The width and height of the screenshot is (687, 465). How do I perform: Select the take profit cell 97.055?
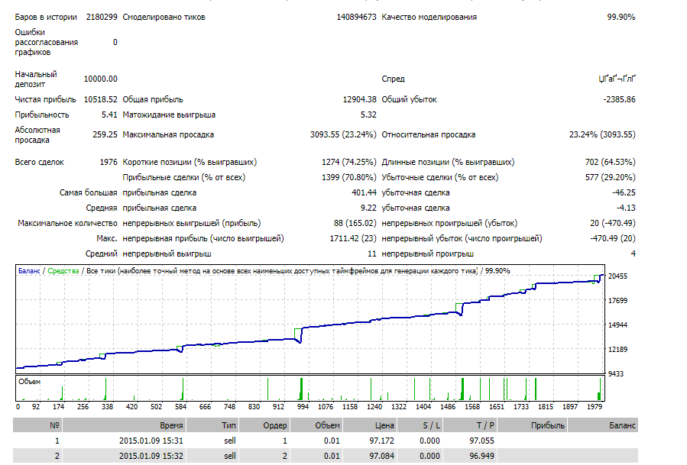[x=481, y=441]
